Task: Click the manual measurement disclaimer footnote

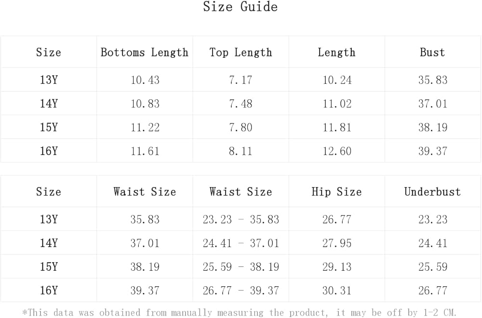Action: (x=240, y=312)
